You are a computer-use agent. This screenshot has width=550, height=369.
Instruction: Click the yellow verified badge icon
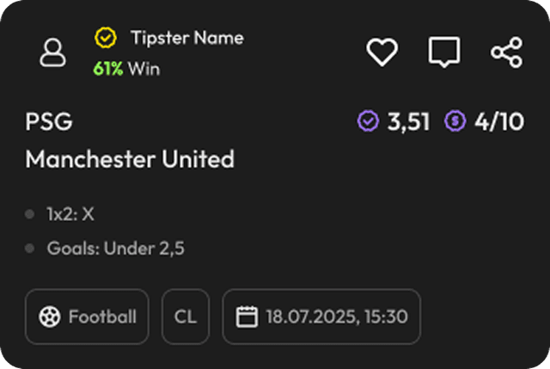(105, 39)
